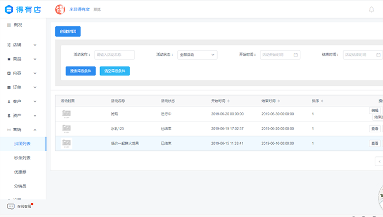
Task: Focus the 活动名称 input field
Action: pos(114,55)
